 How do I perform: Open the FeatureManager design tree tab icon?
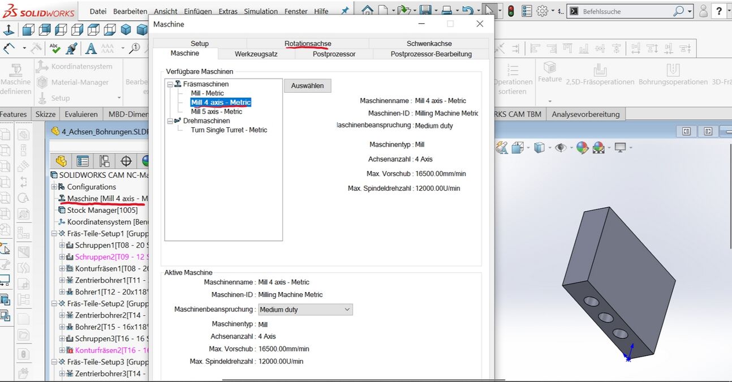pyautogui.click(x=61, y=161)
